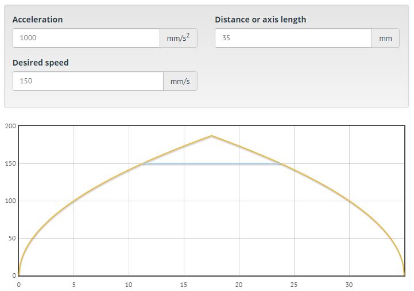The height and width of the screenshot is (291, 414).
Task: Click the 25 label on the x-axis
Action: [294, 284]
